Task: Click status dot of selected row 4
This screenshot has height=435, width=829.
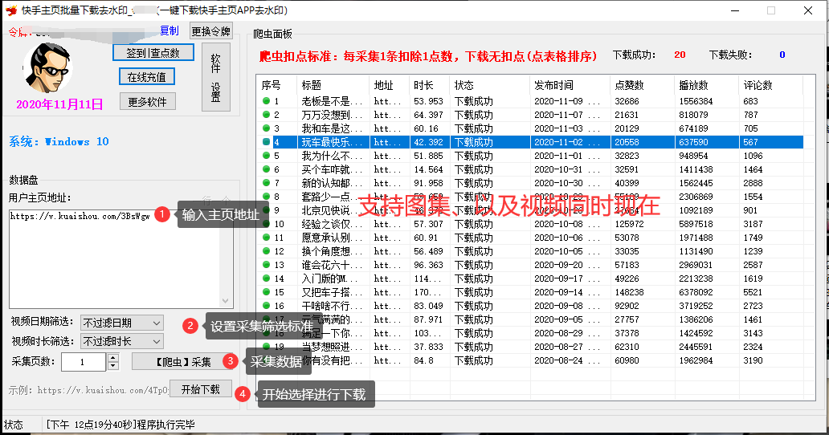Action: click(266, 142)
